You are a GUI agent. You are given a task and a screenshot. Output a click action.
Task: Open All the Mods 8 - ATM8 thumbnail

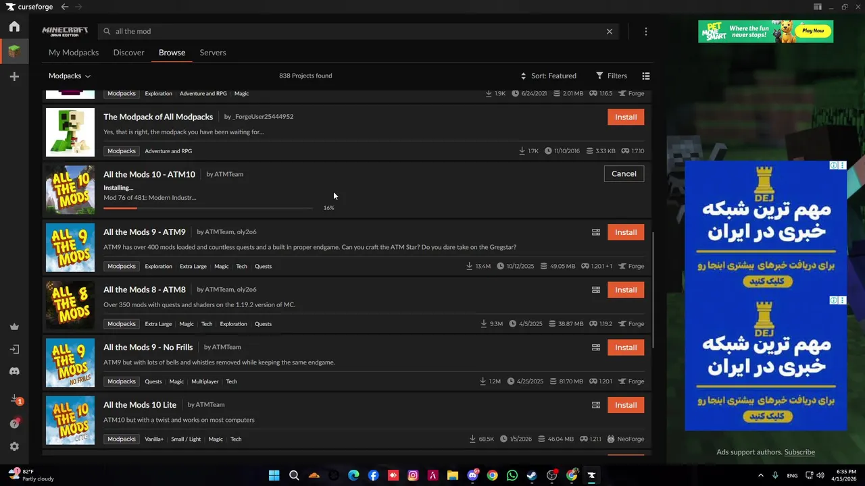[70, 305]
